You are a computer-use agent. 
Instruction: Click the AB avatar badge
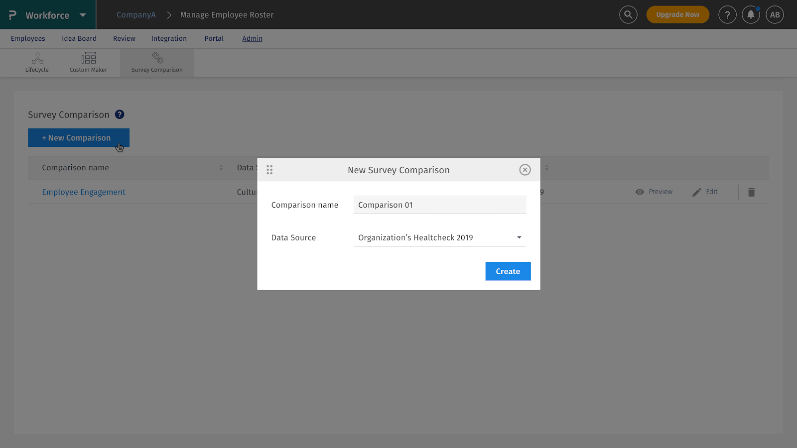(775, 14)
